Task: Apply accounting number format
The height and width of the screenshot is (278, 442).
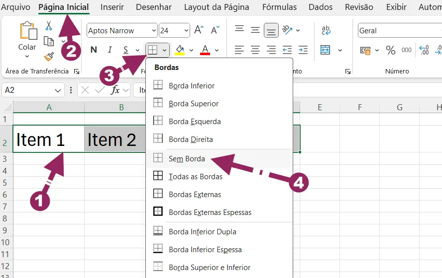Action: click(x=366, y=51)
